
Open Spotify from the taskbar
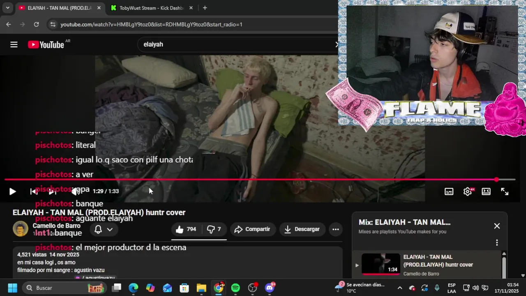[x=235, y=288]
